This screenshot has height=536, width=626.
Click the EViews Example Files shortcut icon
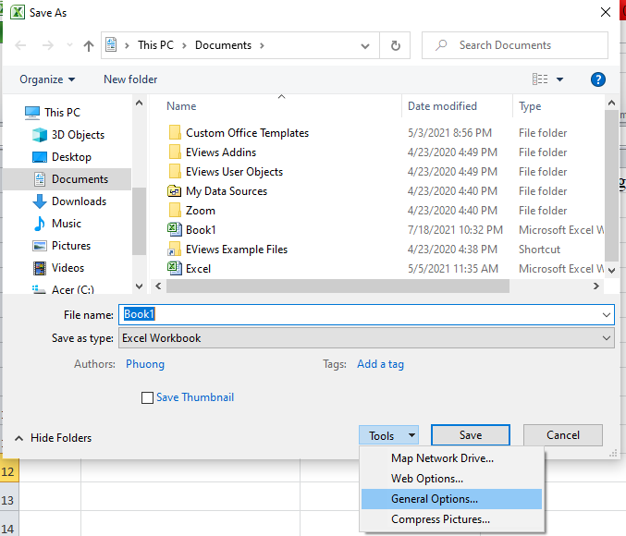[174, 249]
